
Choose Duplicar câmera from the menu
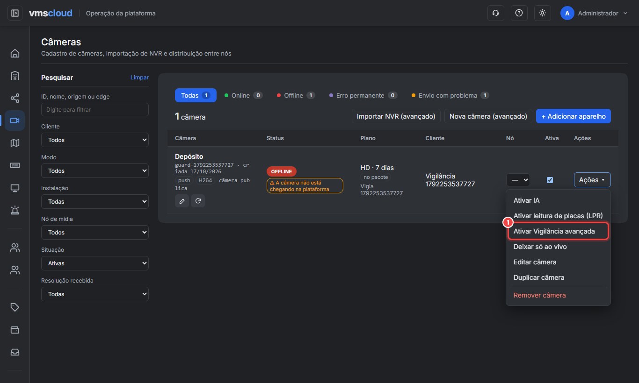[558, 277]
